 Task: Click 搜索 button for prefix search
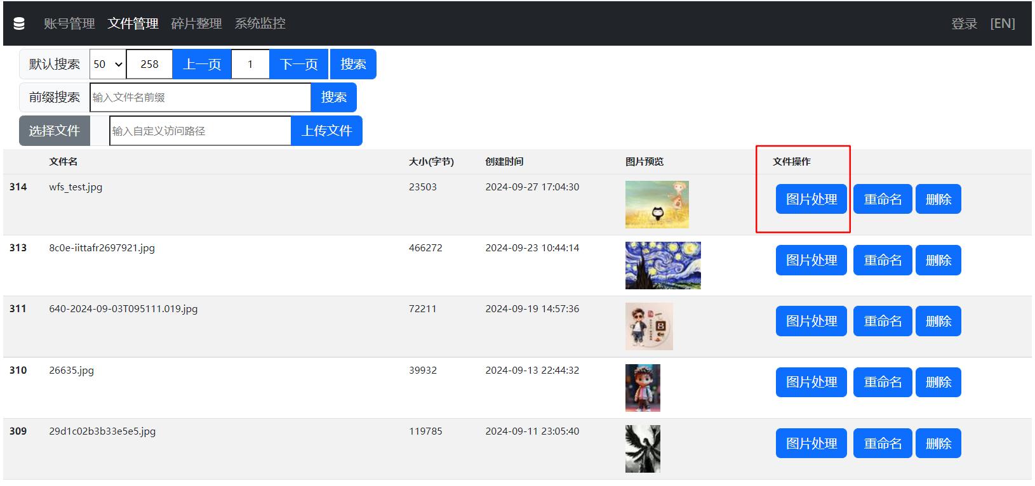pyautogui.click(x=333, y=97)
